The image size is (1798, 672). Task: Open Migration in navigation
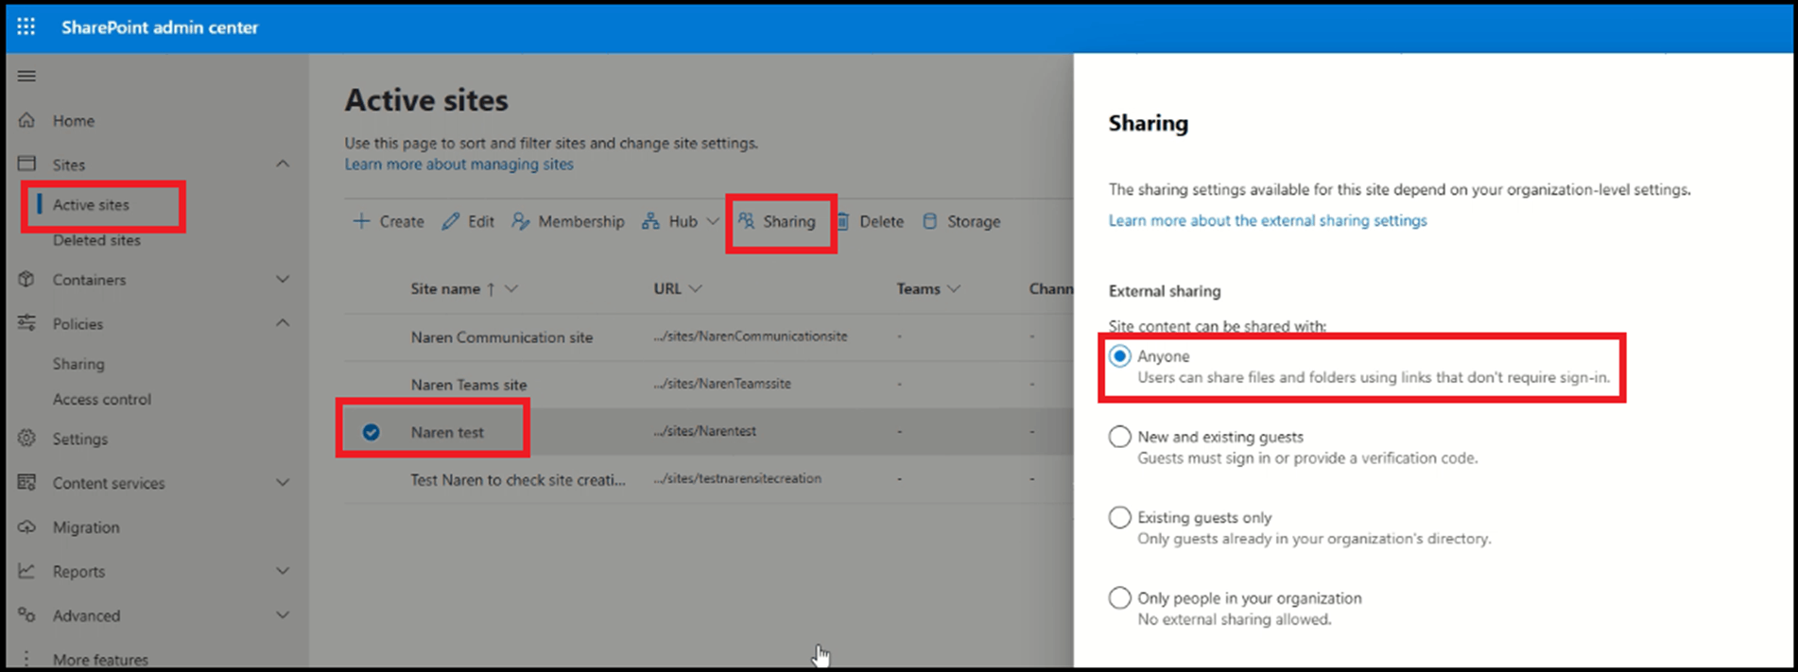(x=86, y=527)
